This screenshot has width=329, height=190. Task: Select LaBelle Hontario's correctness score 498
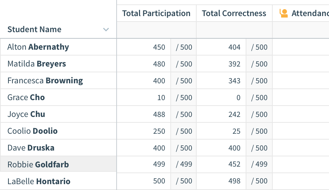[x=234, y=181]
